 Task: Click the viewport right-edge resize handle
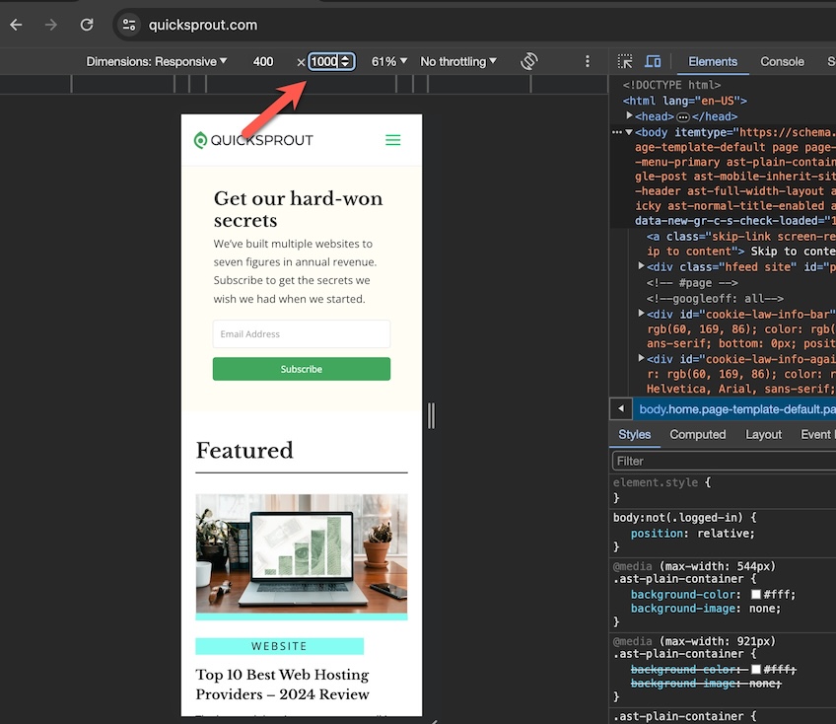pos(432,415)
